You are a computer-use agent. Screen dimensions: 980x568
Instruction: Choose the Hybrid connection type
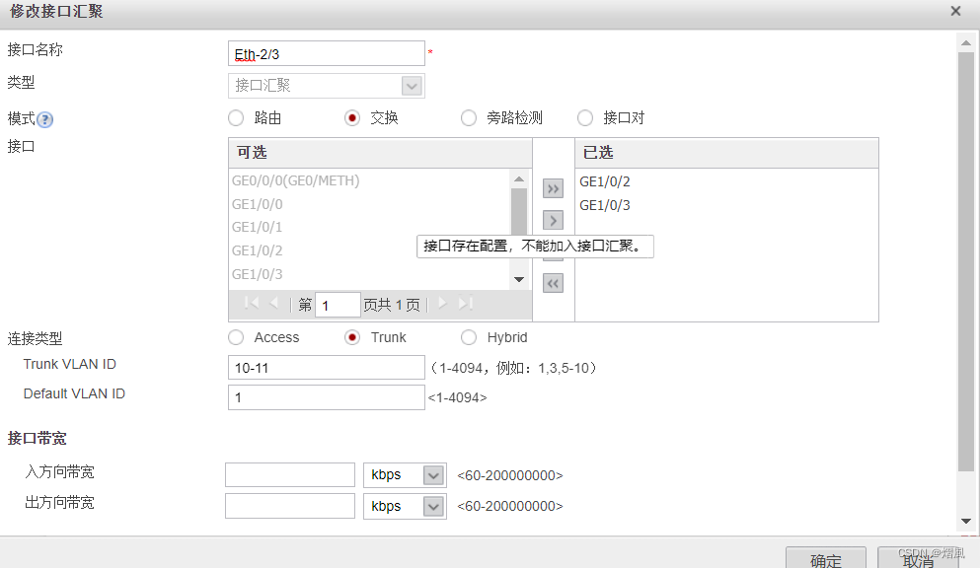(469, 337)
